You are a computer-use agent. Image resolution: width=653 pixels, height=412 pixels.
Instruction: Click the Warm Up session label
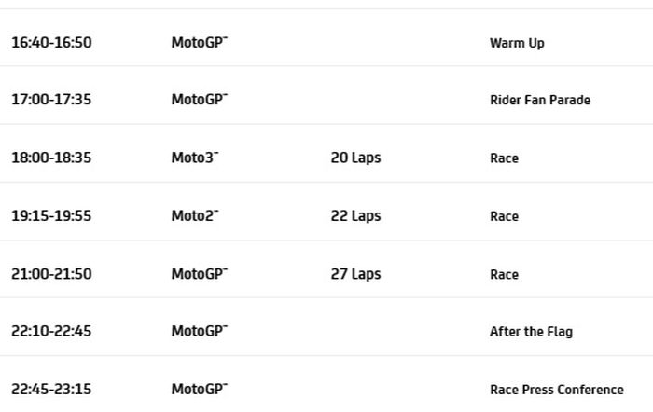point(517,43)
